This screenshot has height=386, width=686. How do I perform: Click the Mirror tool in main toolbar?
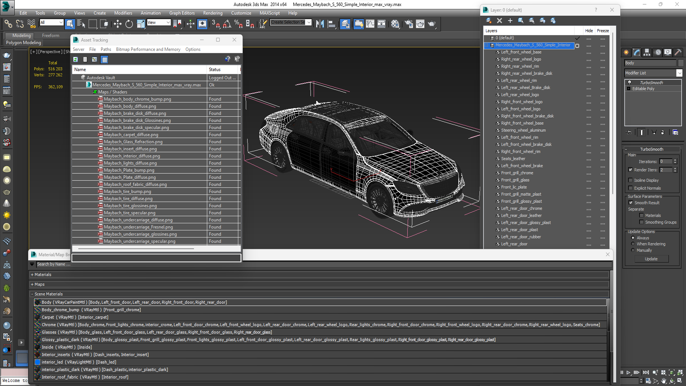(320, 24)
